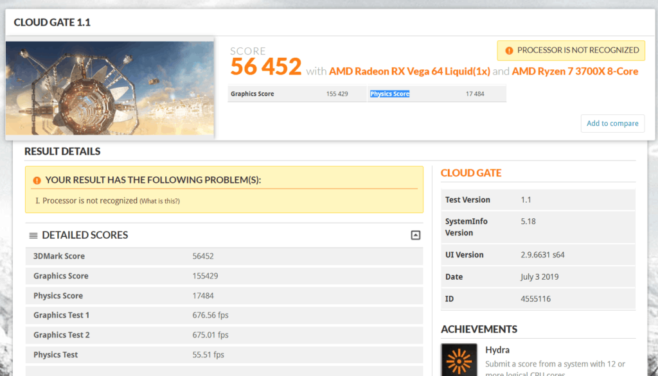Click the result ID value 4555116
Viewport: 658px width, 376px height.
(x=535, y=298)
